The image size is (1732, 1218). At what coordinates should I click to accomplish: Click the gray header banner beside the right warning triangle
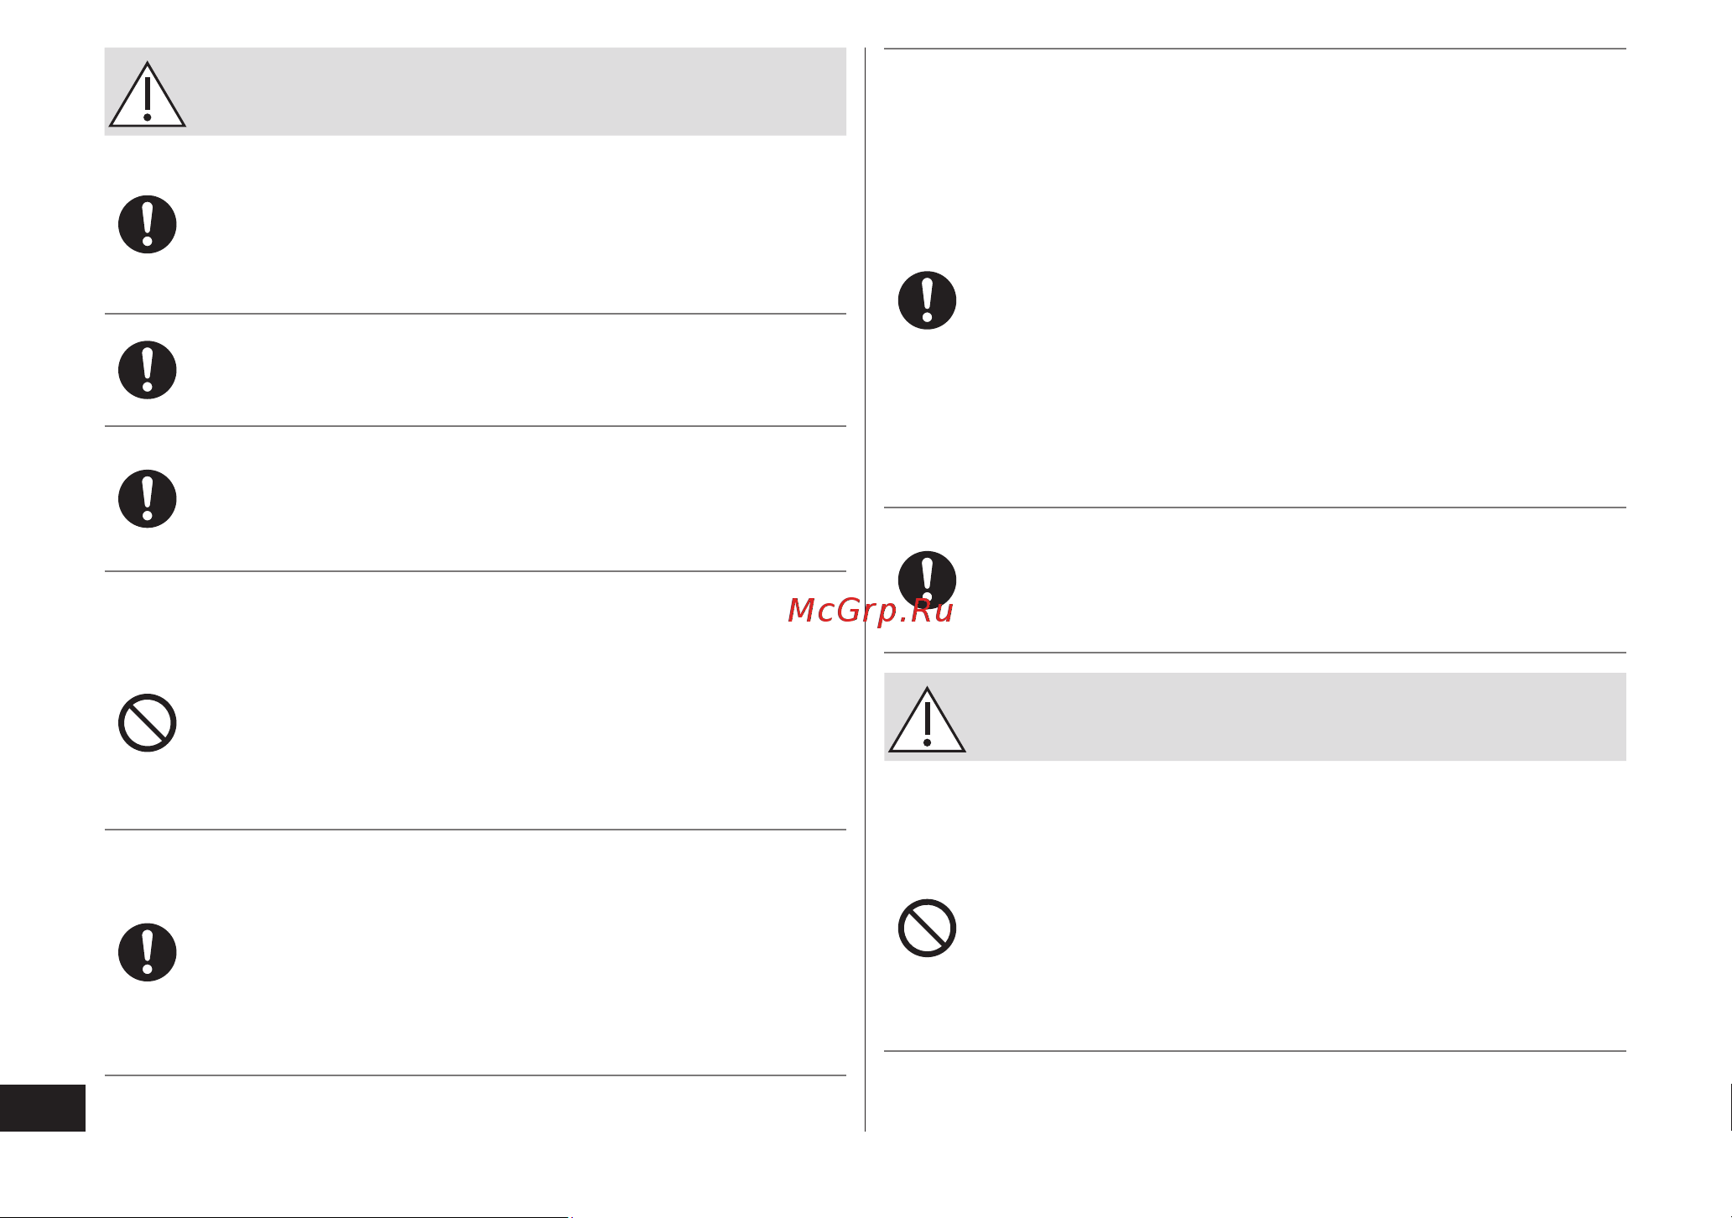point(1296,716)
